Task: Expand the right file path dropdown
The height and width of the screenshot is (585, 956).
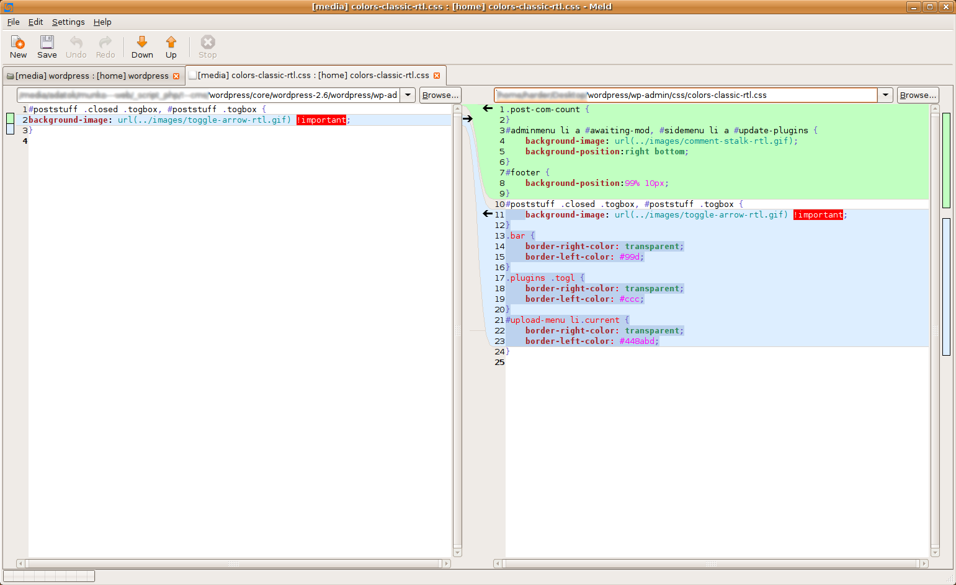Action: pos(885,95)
